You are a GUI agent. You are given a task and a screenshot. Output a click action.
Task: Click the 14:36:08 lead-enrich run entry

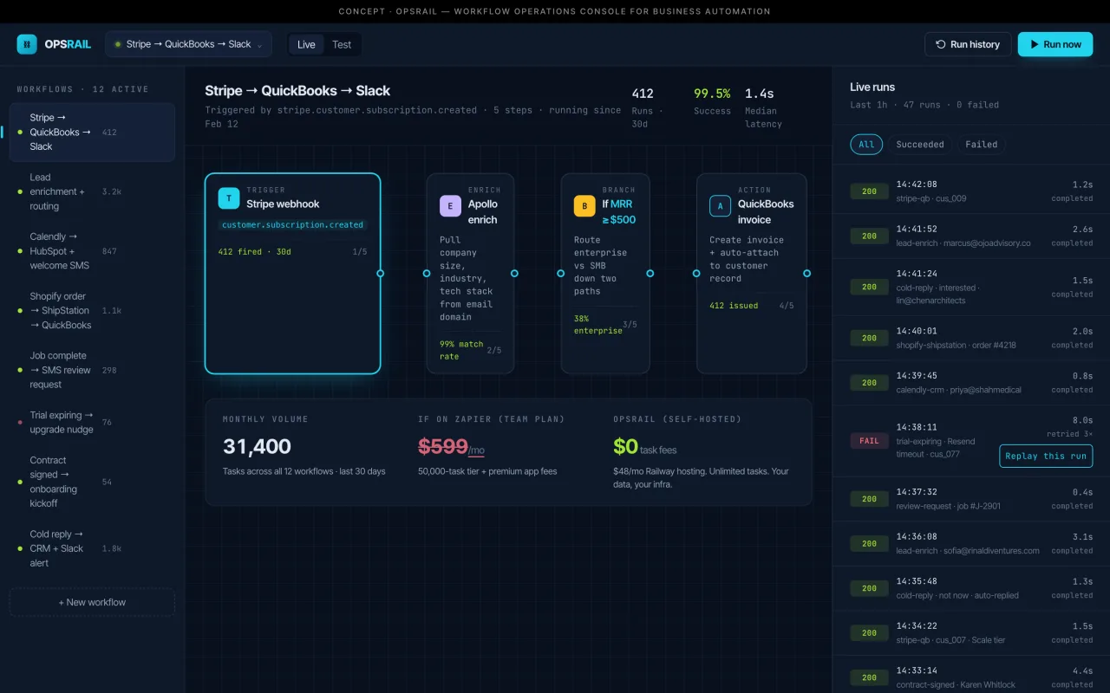[971, 543]
